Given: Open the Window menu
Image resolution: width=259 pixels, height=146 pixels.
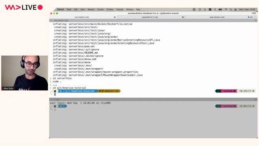Looking at the screenshot, I should 129,9.
